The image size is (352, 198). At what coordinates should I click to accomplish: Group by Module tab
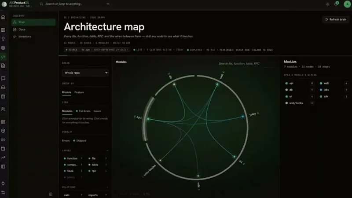66,92
